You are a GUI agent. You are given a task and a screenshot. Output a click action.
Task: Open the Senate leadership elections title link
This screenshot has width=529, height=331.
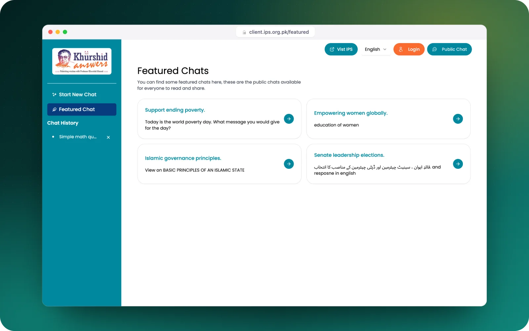349,155
